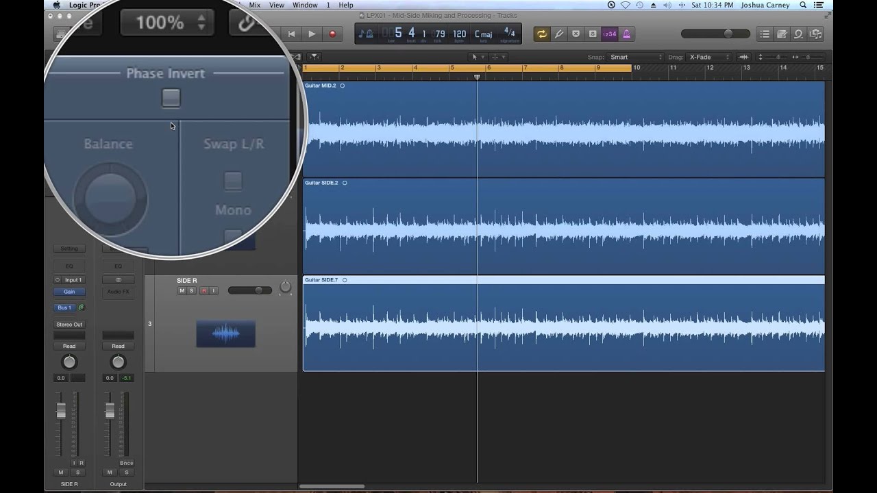The width and height of the screenshot is (877, 493).
Task: Mute the SIDE R track header
Action: (x=182, y=290)
